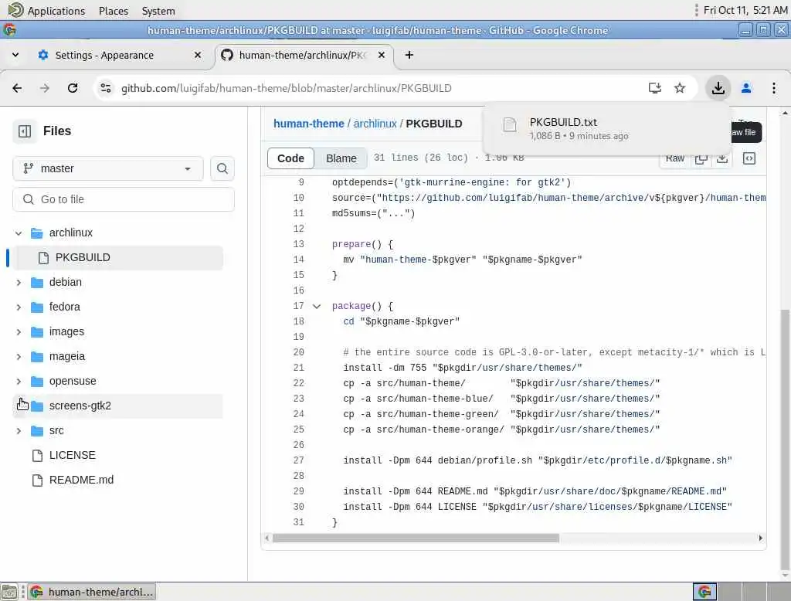791x601 pixels.
Task: Expand the debian folder chevron
Action: click(19, 283)
